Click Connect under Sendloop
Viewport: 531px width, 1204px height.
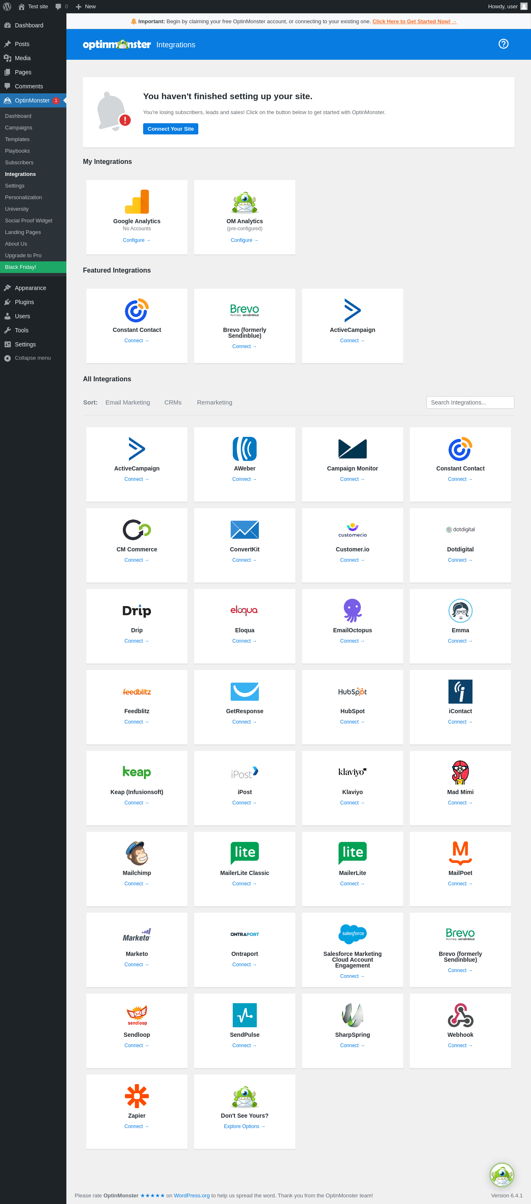pyautogui.click(x=136, y=1045)
